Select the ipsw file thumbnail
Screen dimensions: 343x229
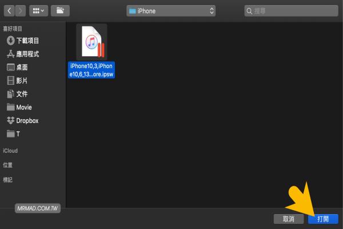[x=91, y=42]
